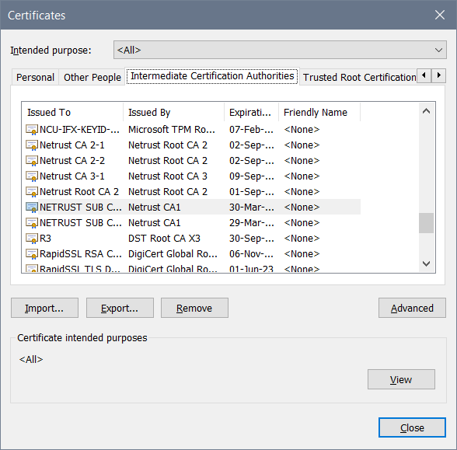This screenshot has height=450, width=457.
Task: Sort by Issued To column header
Action: click(x=72, y=112)
